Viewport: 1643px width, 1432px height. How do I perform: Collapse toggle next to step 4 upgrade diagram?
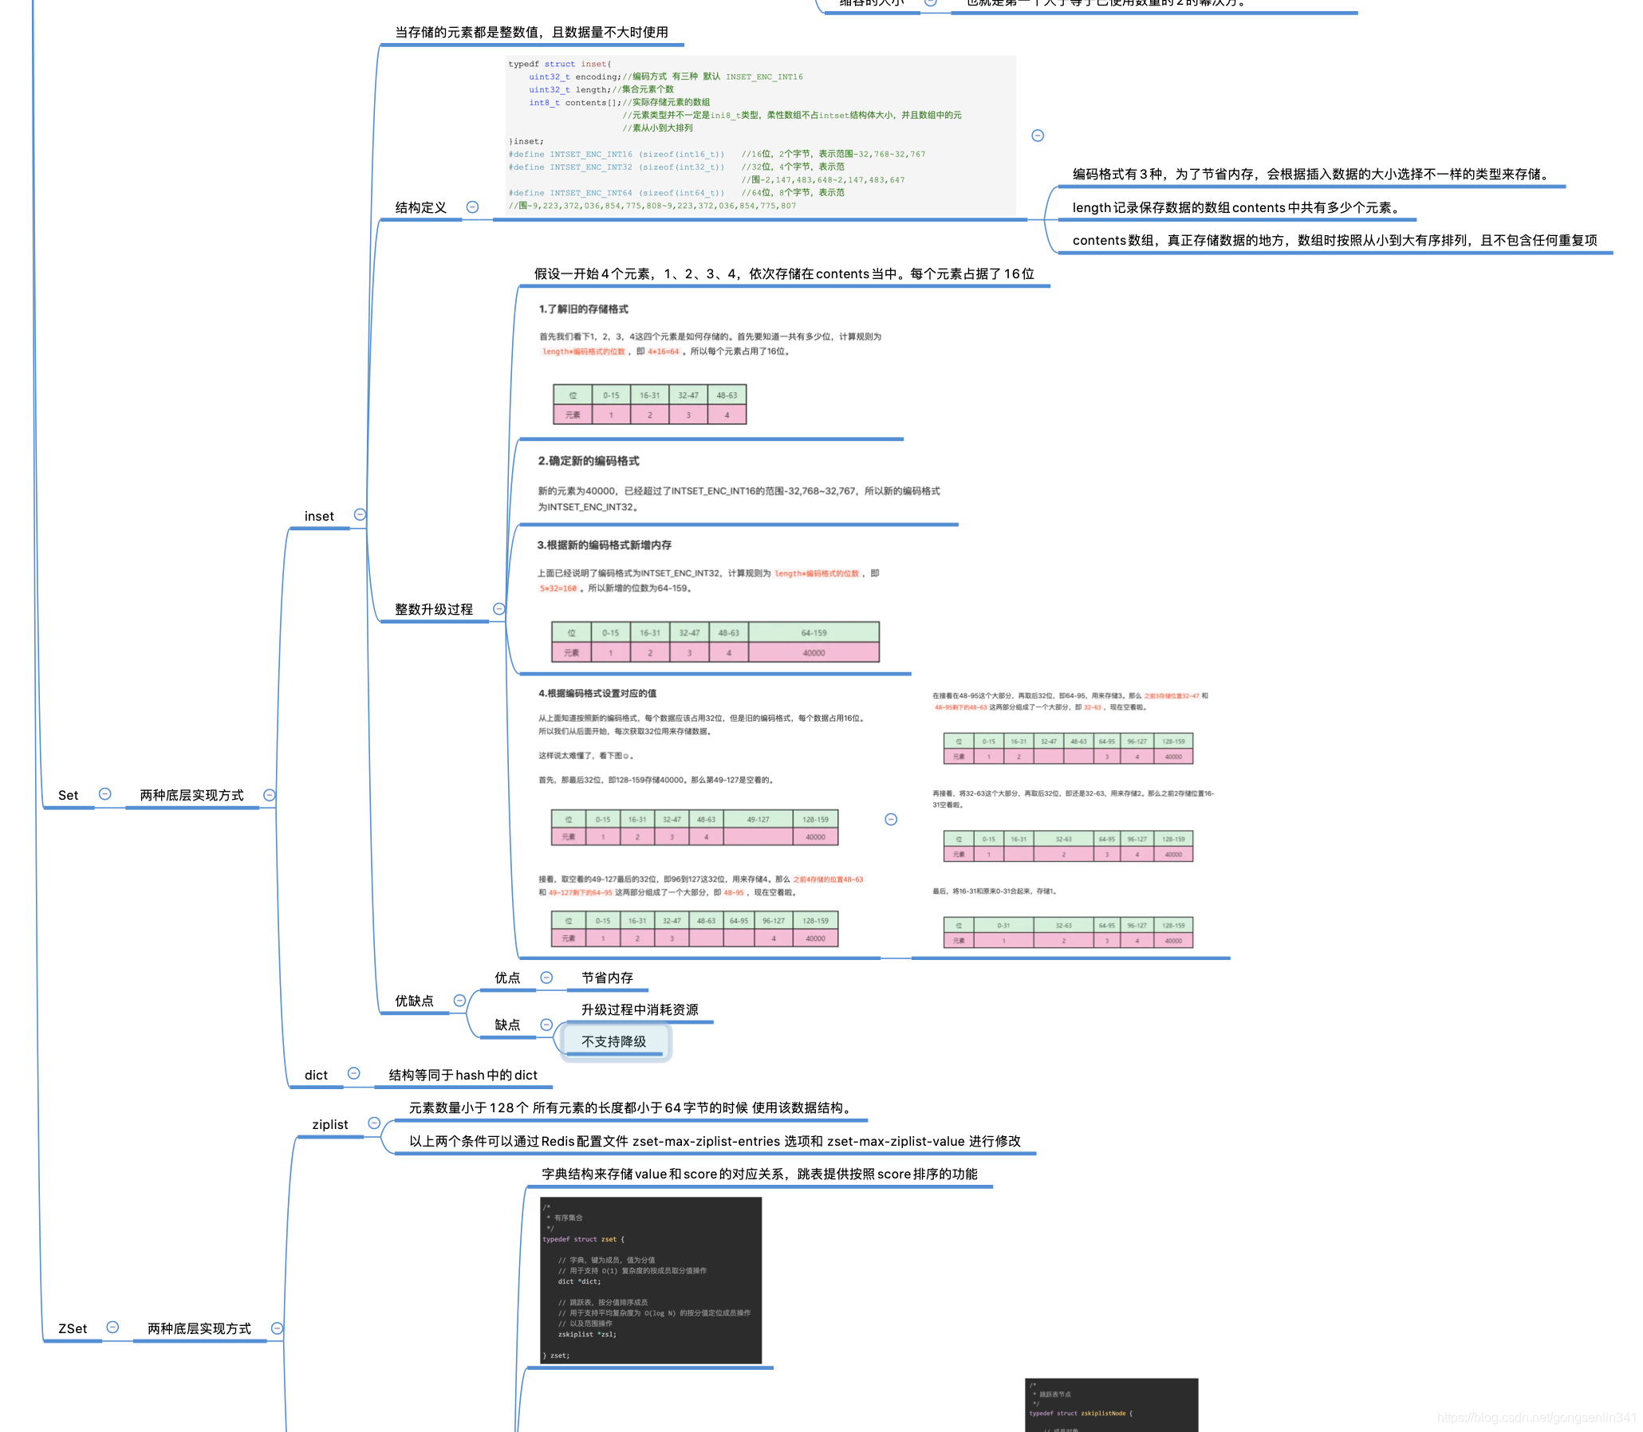click(x=892, y=820)
